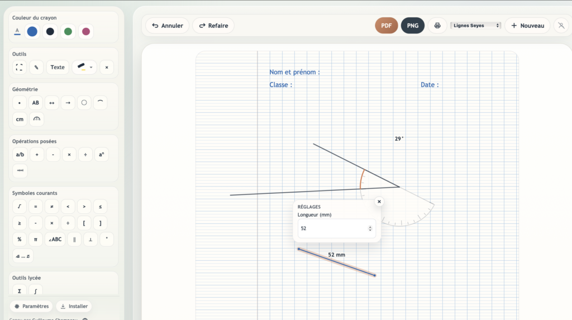Select the protractor tool
Image resolution: width=572 pixels, height=320 pixels.
pyautogui.click(x=36, y=120)
